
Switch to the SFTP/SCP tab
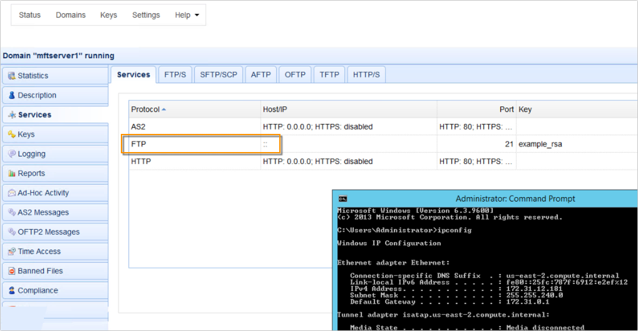pos(219,74)
